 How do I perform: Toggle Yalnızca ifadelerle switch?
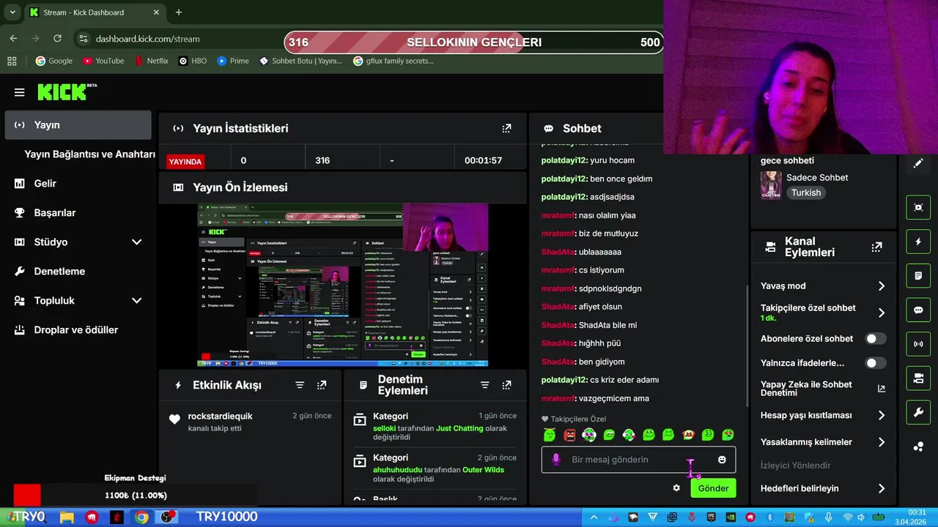[875, 363]
